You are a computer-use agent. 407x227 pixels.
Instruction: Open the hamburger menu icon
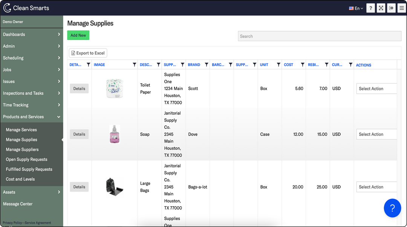(x=401, y=8)
